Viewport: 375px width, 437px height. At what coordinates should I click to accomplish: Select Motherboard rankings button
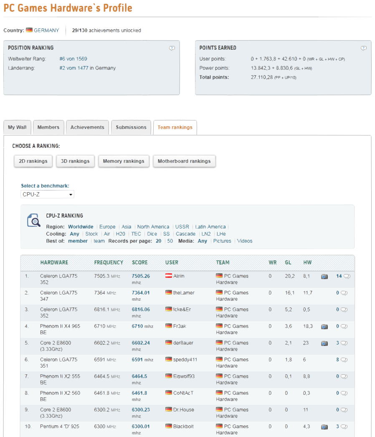tap(184, 161)
